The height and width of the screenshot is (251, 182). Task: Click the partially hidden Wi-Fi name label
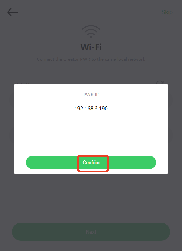tap(21, 83)
